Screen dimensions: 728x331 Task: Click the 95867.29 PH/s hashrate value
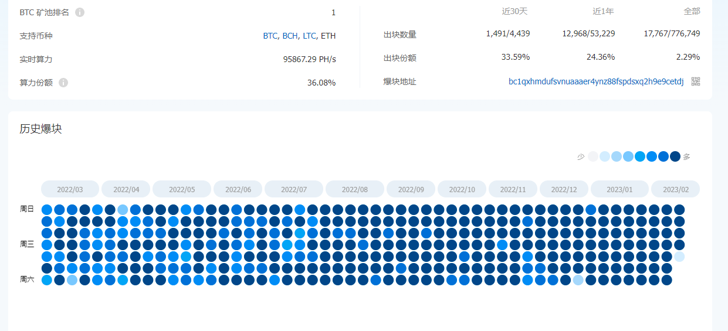tap(309, 59)
